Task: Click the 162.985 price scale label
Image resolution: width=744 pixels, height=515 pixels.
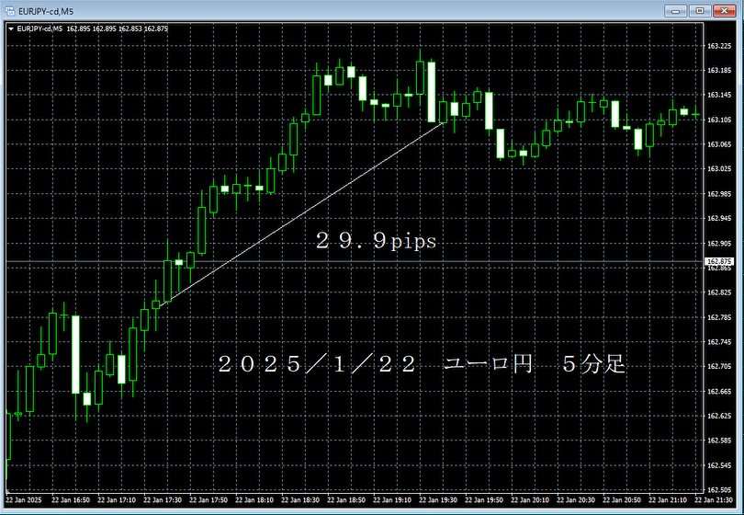Action: 719,194
